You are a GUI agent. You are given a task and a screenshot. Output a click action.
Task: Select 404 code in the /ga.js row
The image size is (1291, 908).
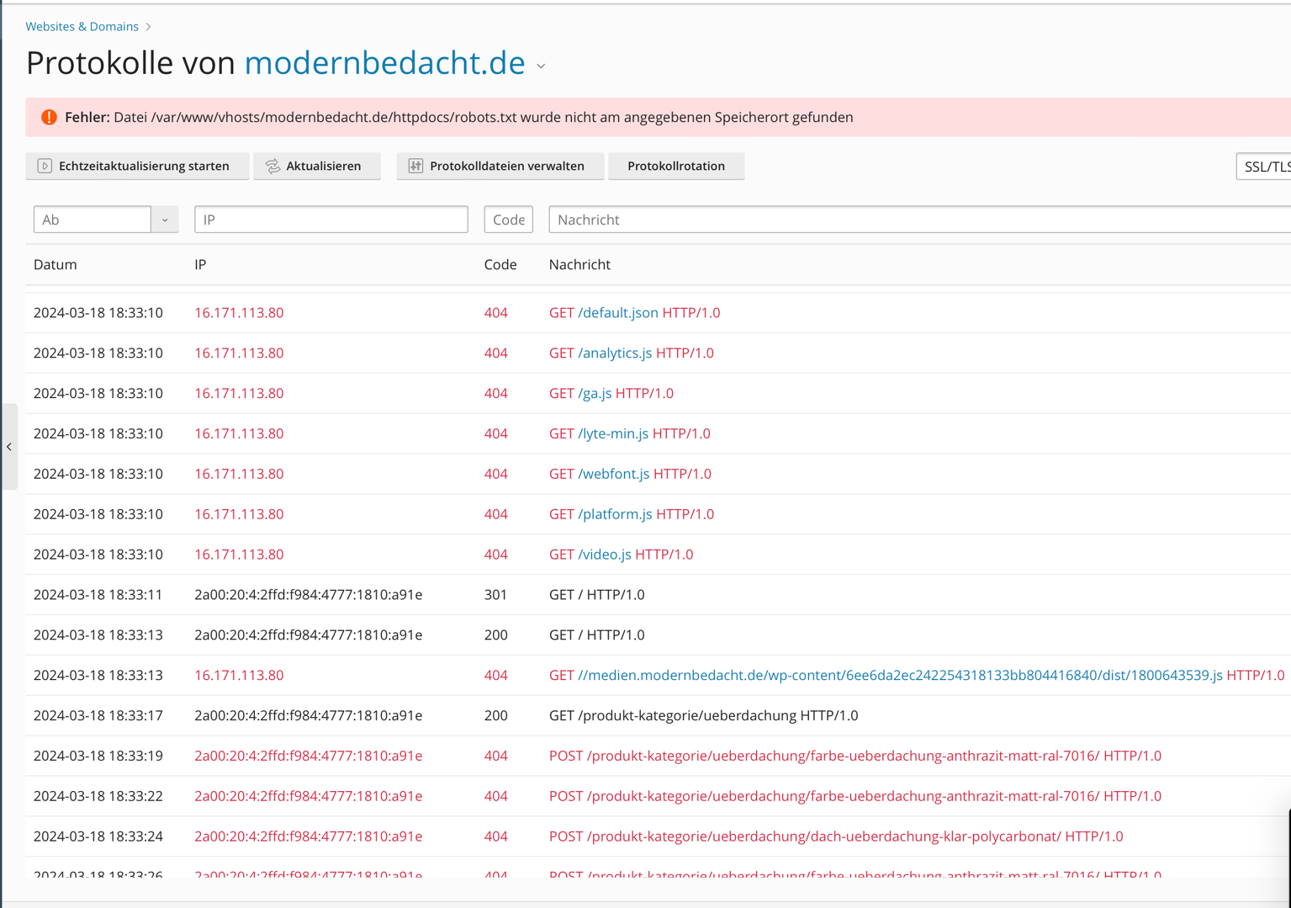496,393
